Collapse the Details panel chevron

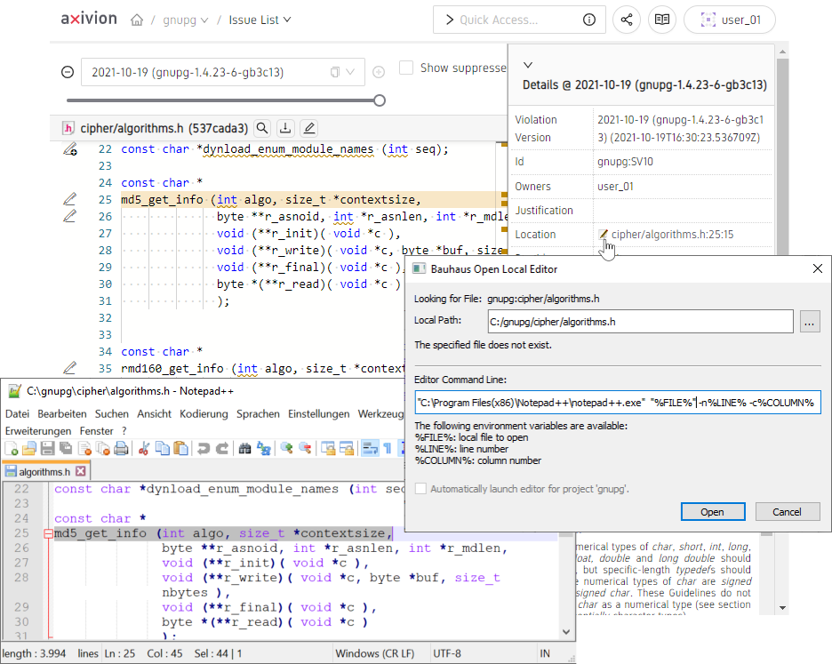tap(528, 65)
